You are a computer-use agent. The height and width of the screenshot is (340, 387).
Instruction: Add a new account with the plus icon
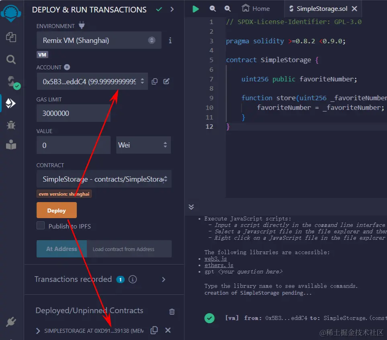coord(67,67)
